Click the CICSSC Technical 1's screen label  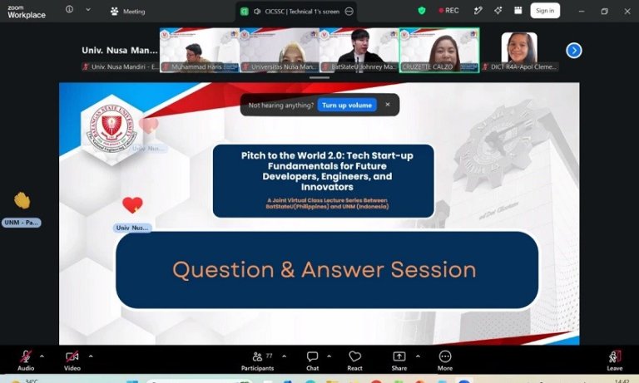coord(302,12)
